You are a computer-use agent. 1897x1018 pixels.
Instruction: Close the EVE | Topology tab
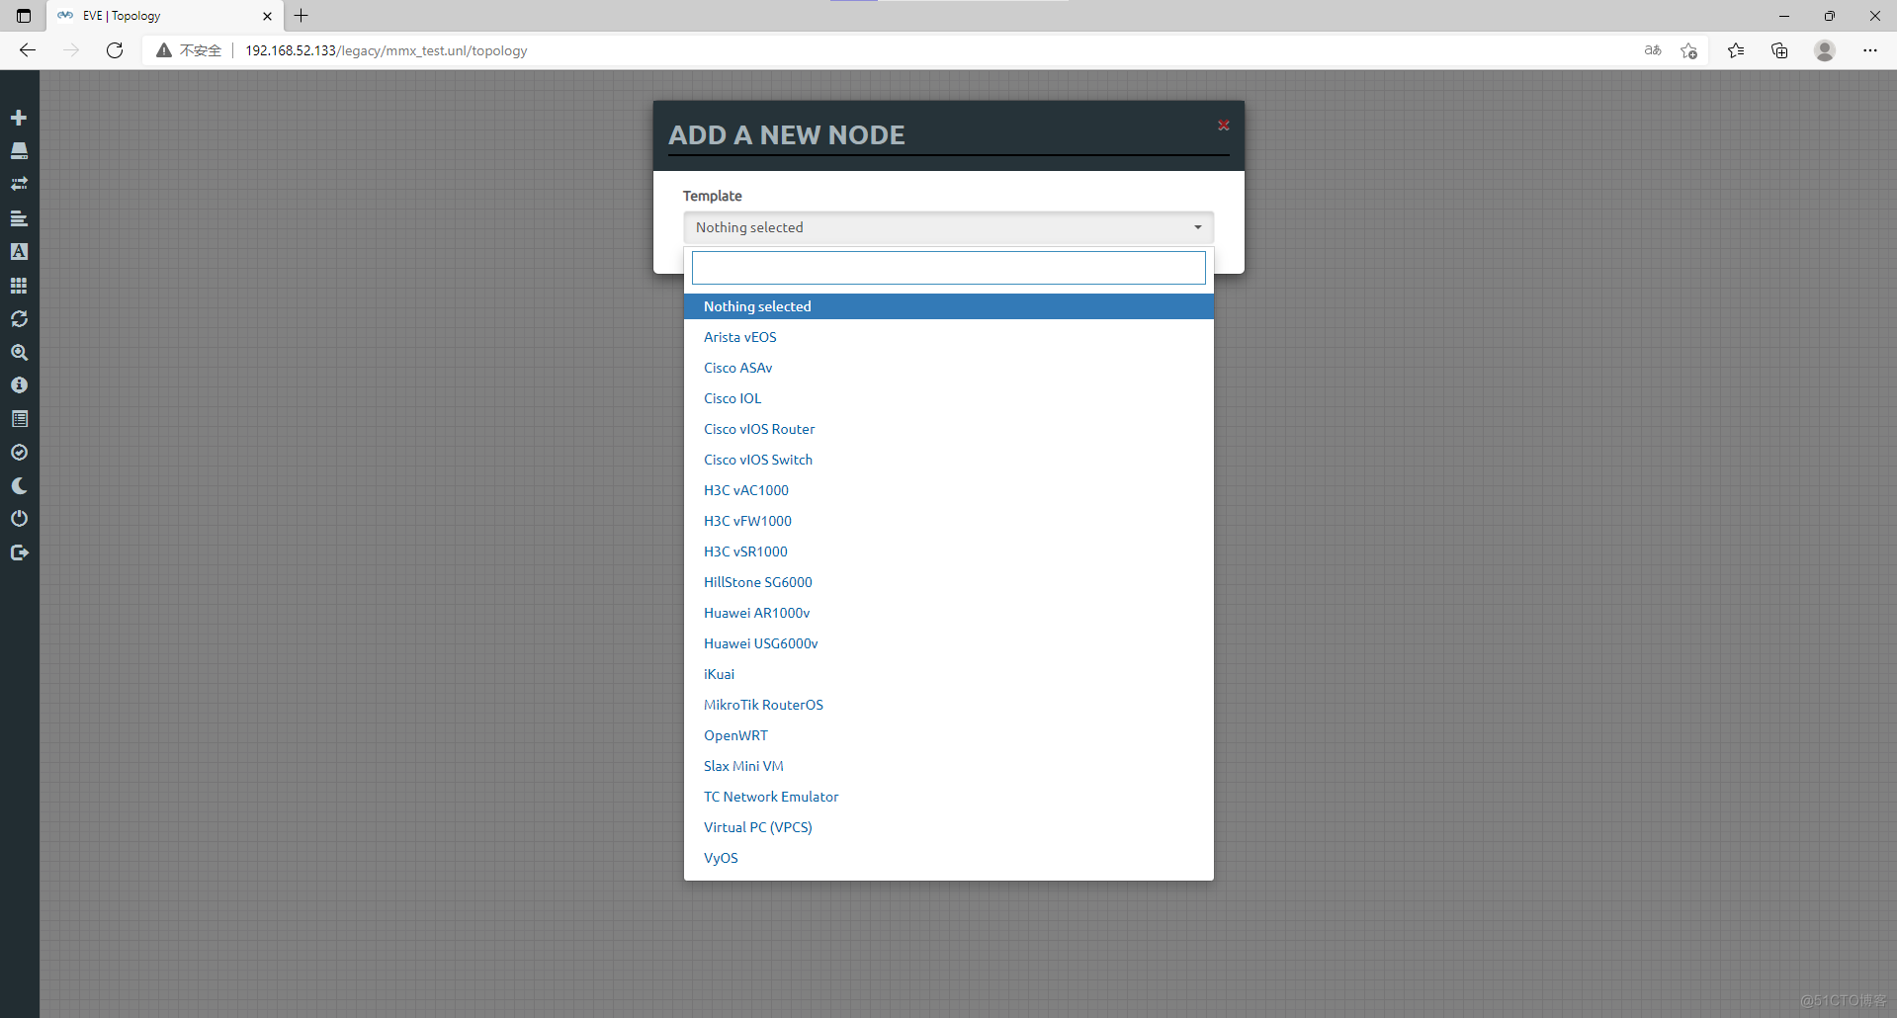pyautogui.click(x=267, y=16)
